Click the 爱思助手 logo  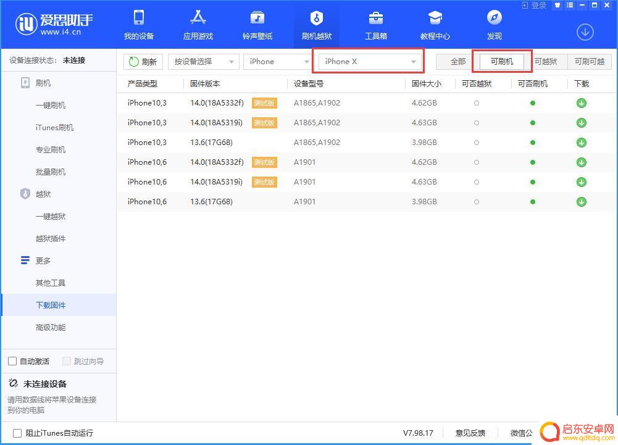[x=54, y=24]
